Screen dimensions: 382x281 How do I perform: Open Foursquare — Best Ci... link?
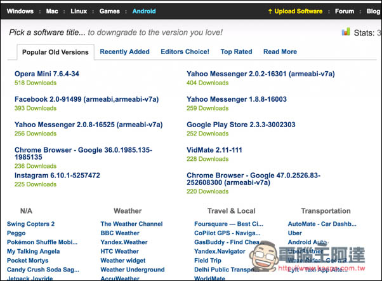coord(228,224)
